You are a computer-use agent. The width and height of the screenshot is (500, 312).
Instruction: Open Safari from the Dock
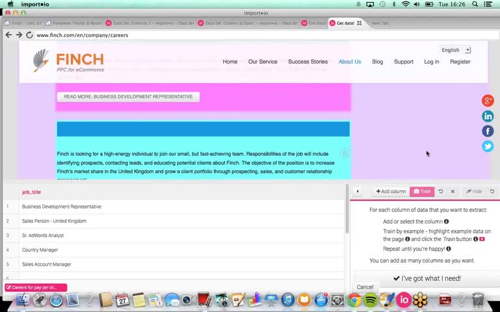56,300
